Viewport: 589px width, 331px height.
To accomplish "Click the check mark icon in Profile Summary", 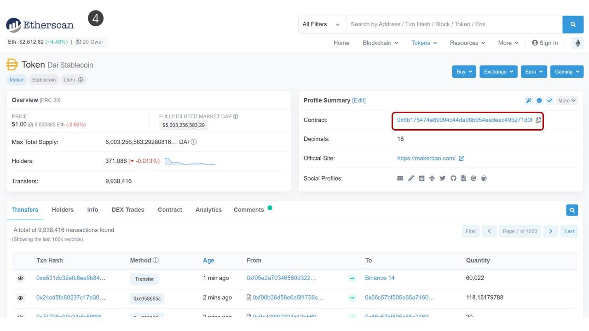I will click(x=549, y=101).
